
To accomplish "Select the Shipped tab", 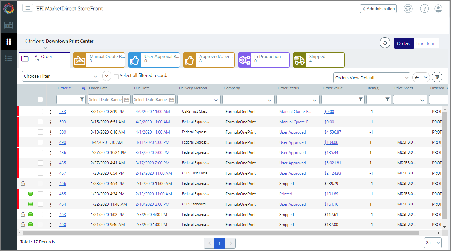I will click(319, 60).
